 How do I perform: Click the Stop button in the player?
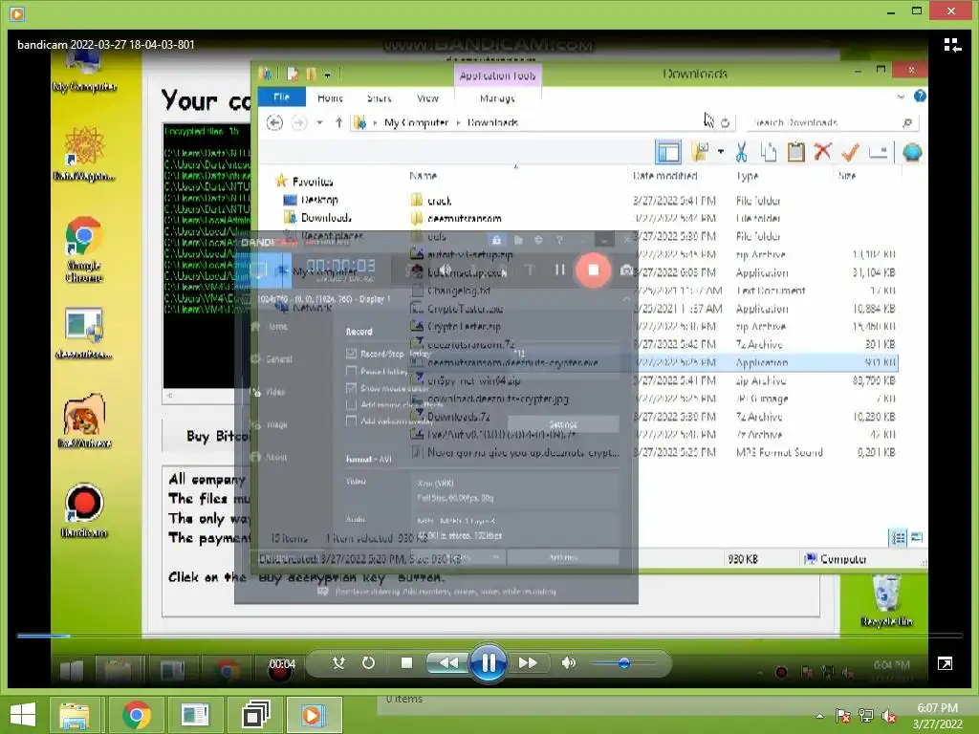406,663
